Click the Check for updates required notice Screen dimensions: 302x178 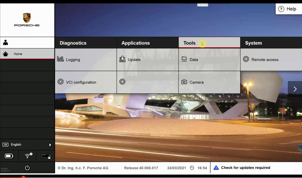click(245, 168)
